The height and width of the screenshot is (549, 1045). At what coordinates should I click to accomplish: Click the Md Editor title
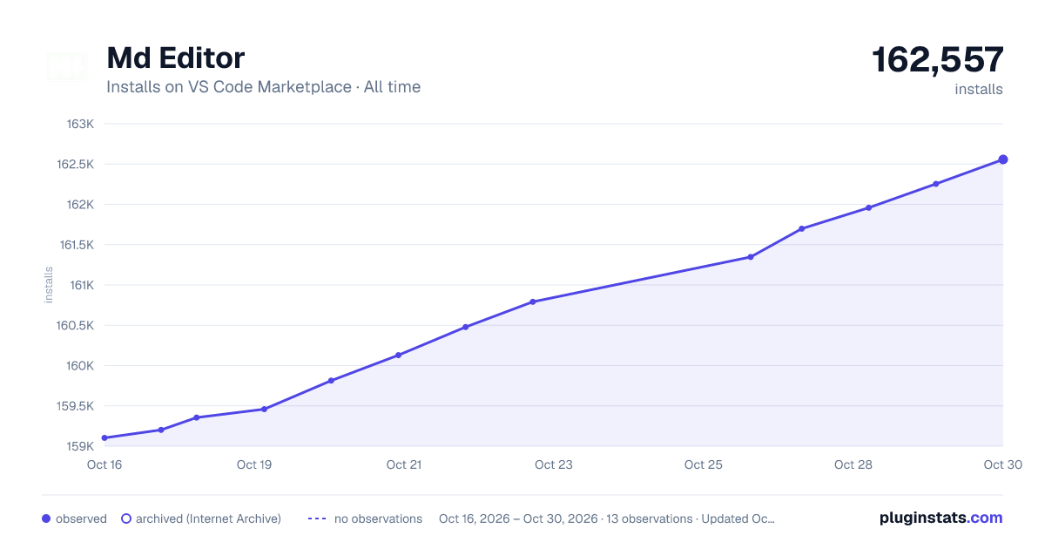pyautogui.click(x=175, y=58)
